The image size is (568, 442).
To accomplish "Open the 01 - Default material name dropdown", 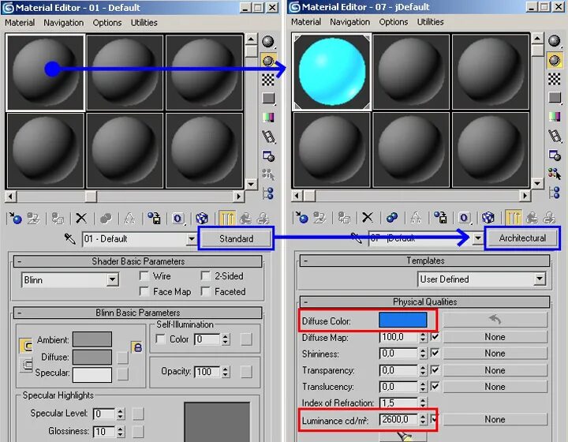I will coord(192,239).
